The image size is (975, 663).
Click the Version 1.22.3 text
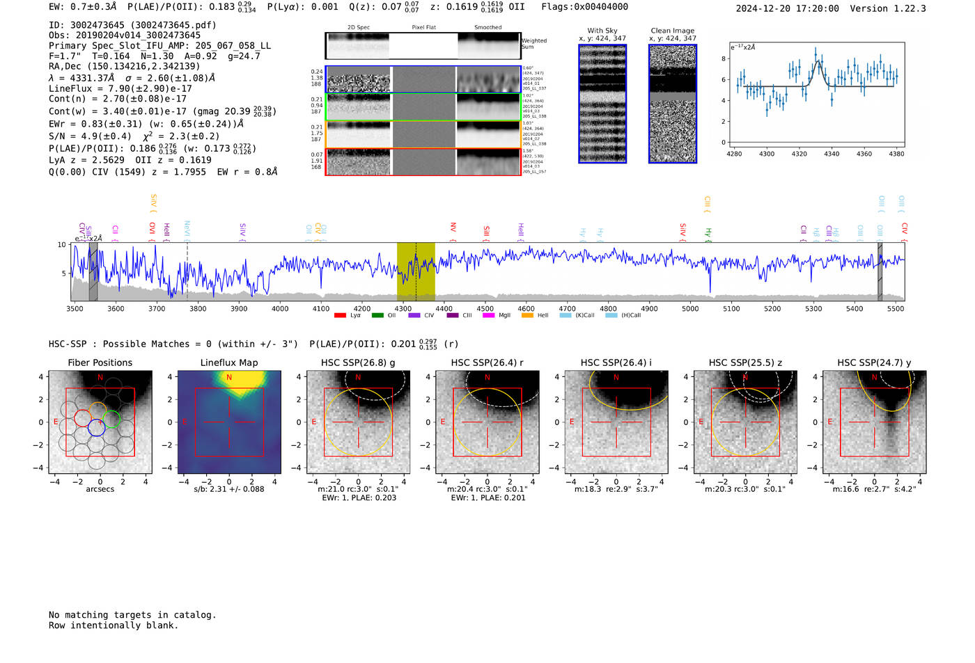coord(888,8)
